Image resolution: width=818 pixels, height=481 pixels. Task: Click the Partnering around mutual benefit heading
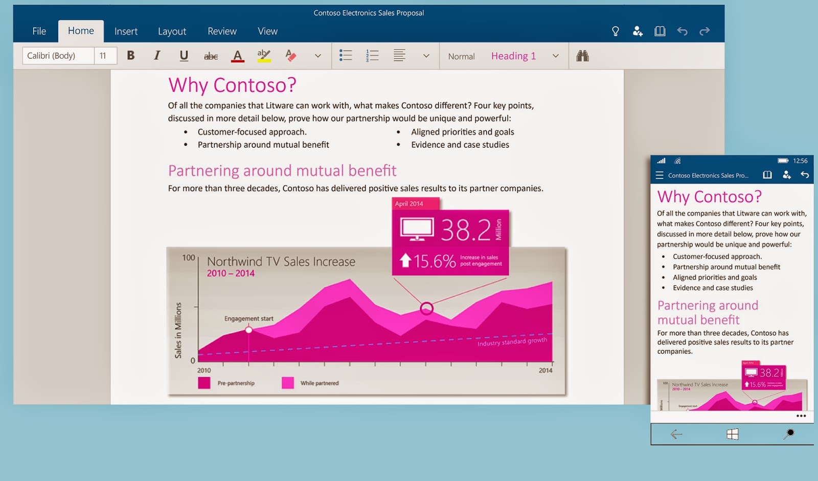point(282,171)
